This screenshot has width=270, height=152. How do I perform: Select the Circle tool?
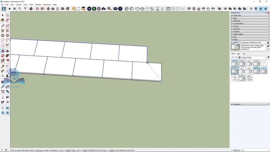click(x=3, y=35)
